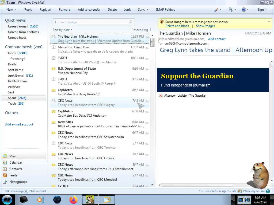Click the message list scroll down arrow
This screenshot has width=274, height=205.
pyautogui.click(x=152, y=185)
